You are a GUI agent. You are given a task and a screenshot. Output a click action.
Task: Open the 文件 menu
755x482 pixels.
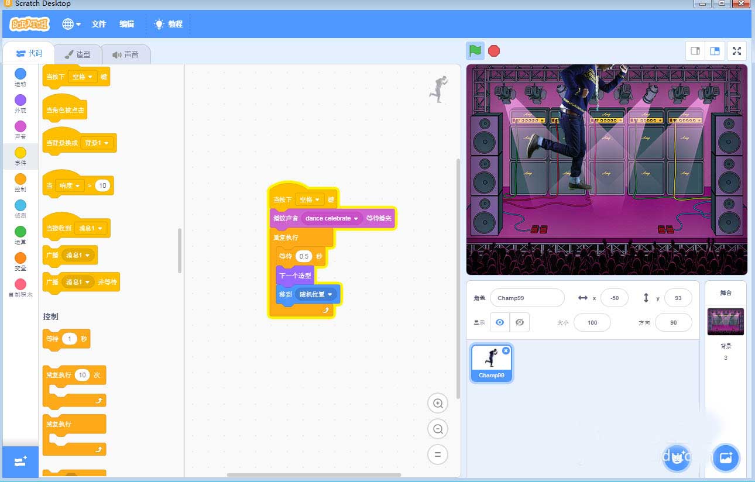(99, 24)
